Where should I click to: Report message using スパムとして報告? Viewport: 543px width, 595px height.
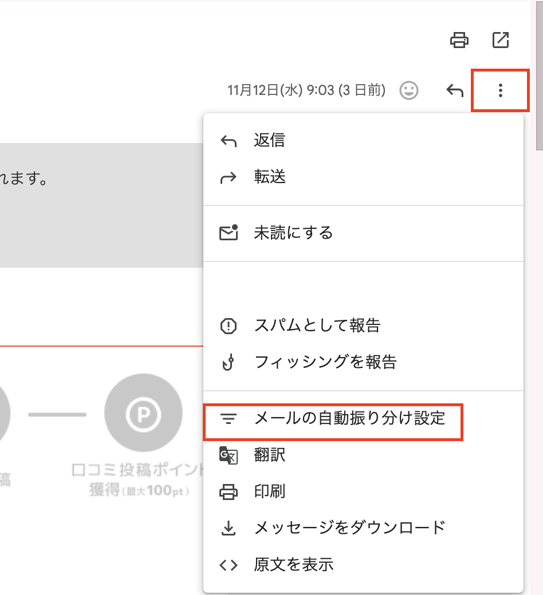[x=317, y=326]
